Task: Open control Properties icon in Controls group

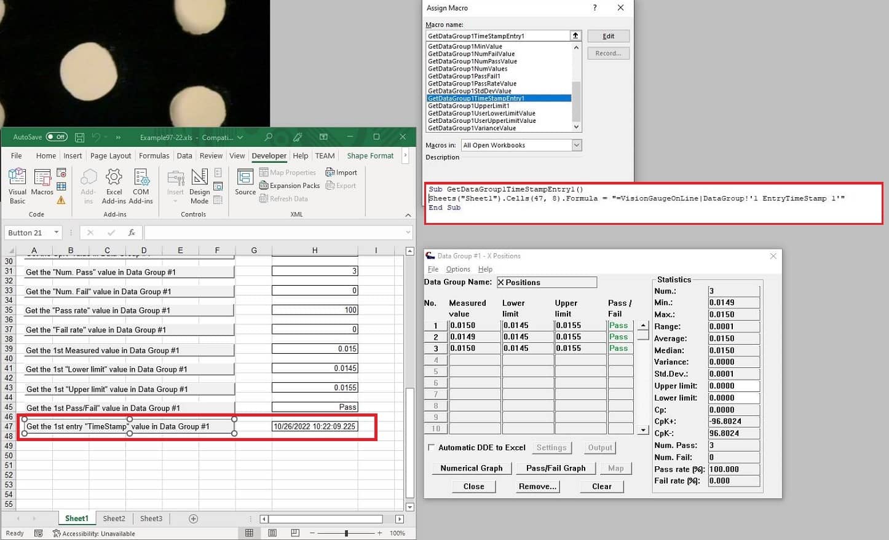Action: [218, 173]
